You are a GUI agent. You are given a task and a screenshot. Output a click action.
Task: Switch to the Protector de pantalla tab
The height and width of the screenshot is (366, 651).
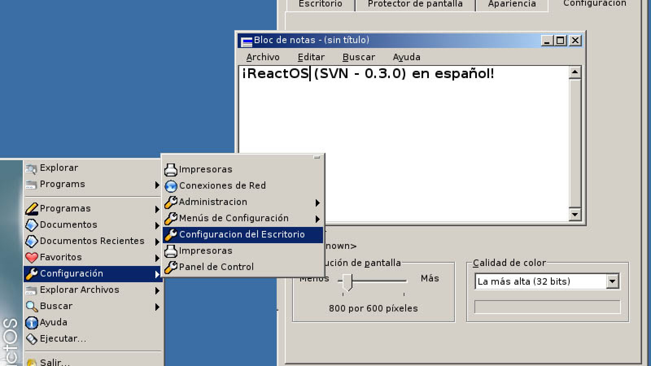point(415,4)
